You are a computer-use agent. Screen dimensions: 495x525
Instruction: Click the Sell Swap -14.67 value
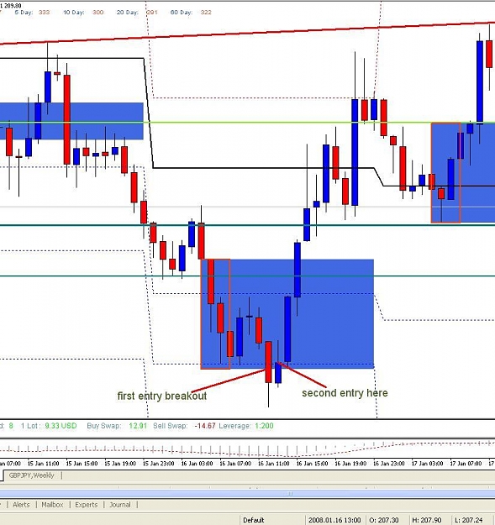[x=205, y=426]
